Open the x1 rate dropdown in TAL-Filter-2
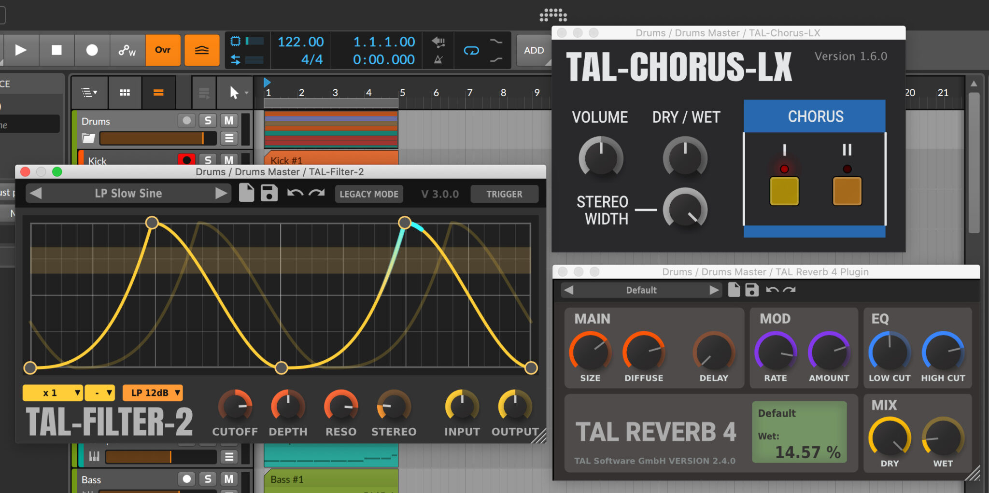 tap(52, 393)
